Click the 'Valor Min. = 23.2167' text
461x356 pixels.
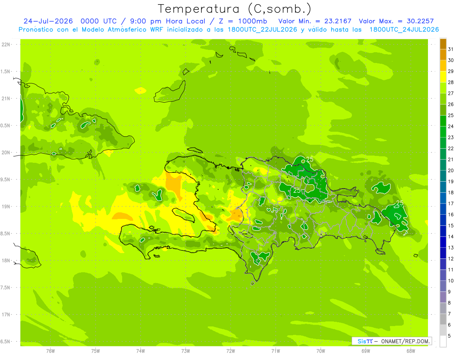pyautogui.click(x=315, y=21)
